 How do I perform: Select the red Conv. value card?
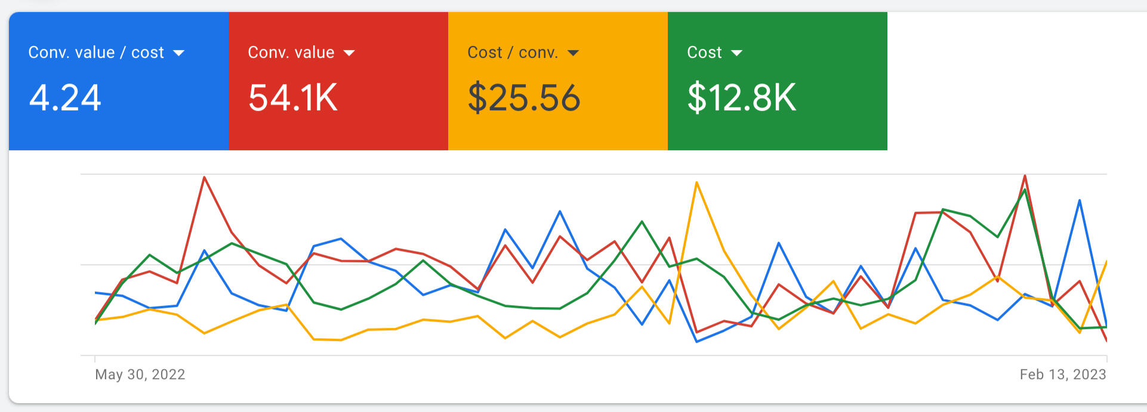click(337, 80)
